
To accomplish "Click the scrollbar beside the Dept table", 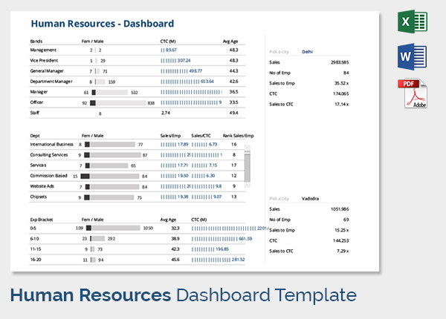I will pyautogui.click(x=248, y=165).
